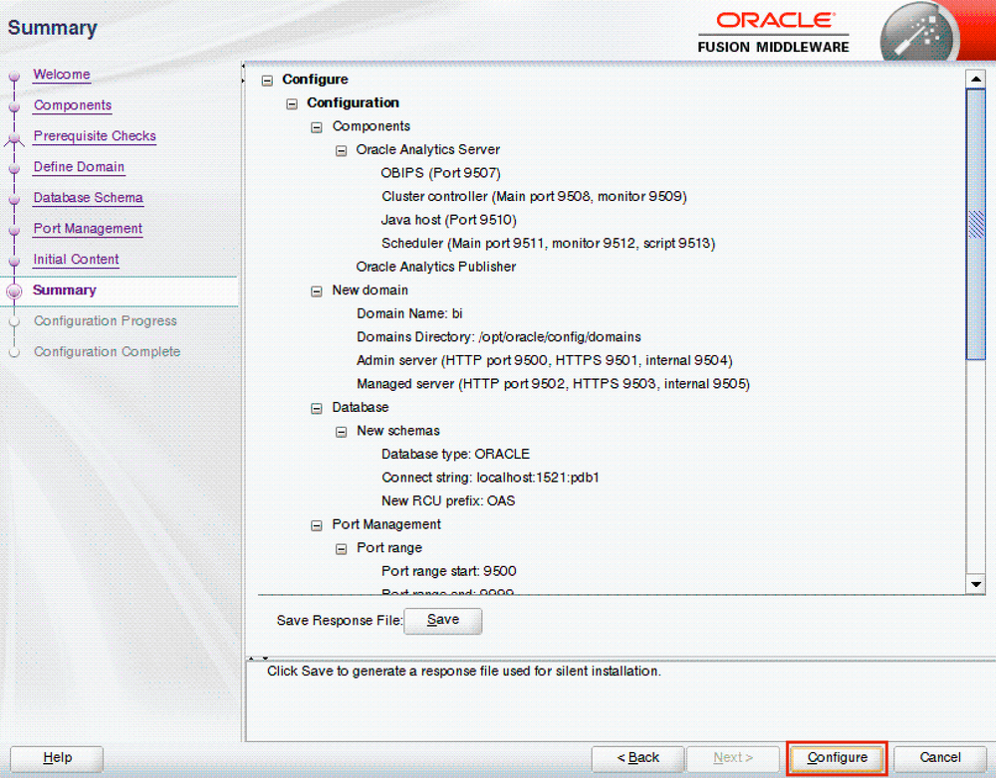Collapse the Port range node
The image size is (996, 778).
click(x=341, y=549)
